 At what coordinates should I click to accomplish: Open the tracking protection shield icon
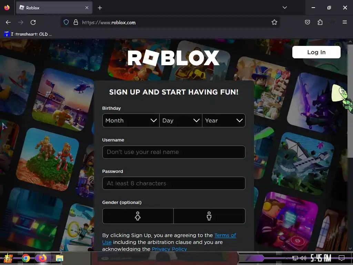pyautogui.click(x=66, y=22)
